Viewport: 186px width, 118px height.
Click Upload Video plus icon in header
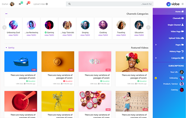47,4
